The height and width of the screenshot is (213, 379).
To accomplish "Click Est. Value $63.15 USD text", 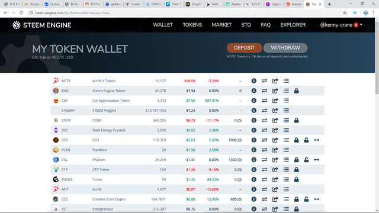I will (x=53, y=57).
